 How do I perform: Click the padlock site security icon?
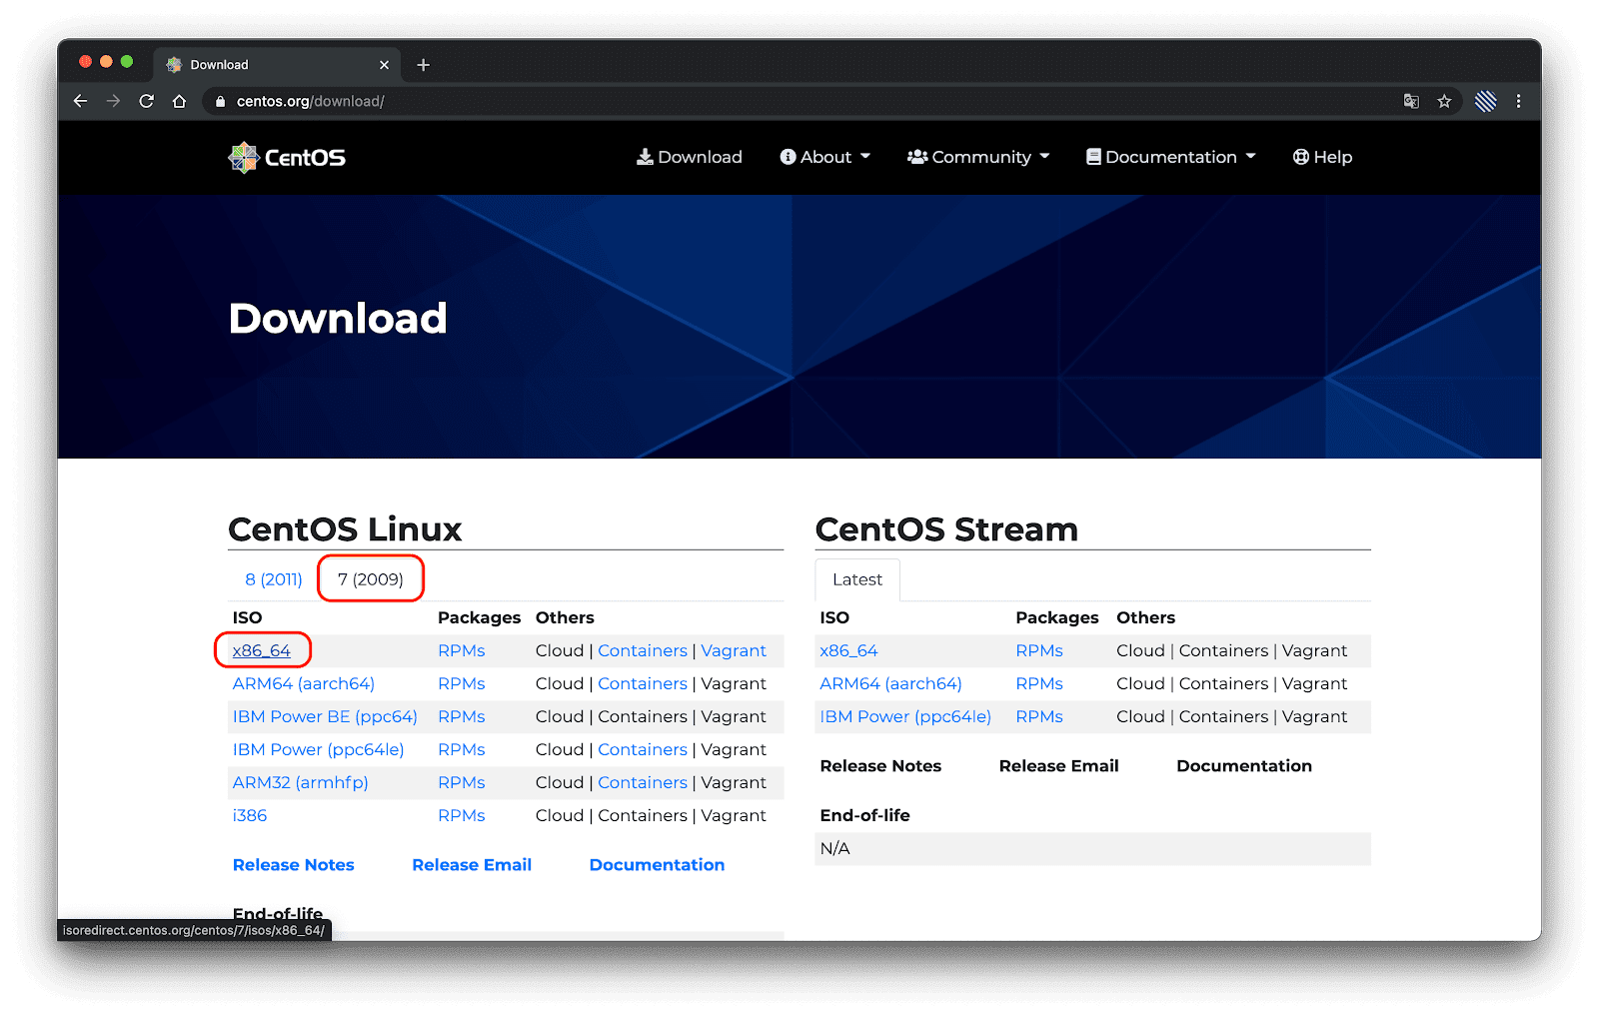point(220,101)
